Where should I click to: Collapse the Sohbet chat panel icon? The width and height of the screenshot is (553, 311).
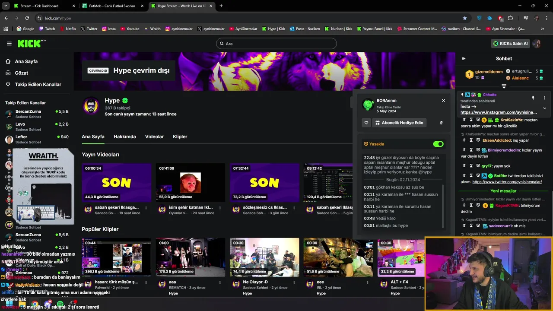[464, 59]
